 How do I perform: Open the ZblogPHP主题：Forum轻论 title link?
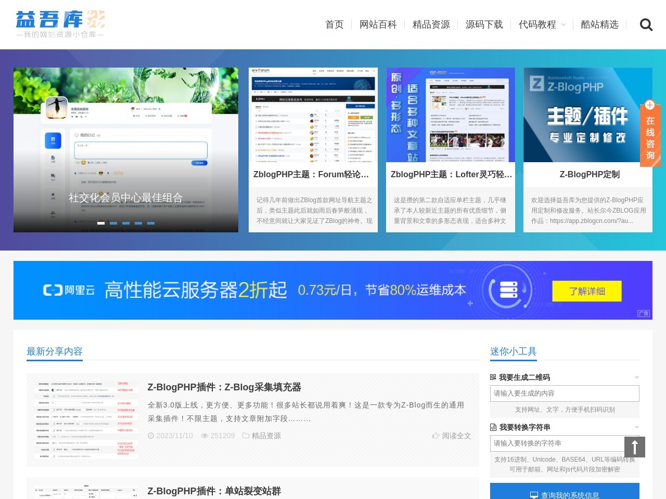(311, 175)
